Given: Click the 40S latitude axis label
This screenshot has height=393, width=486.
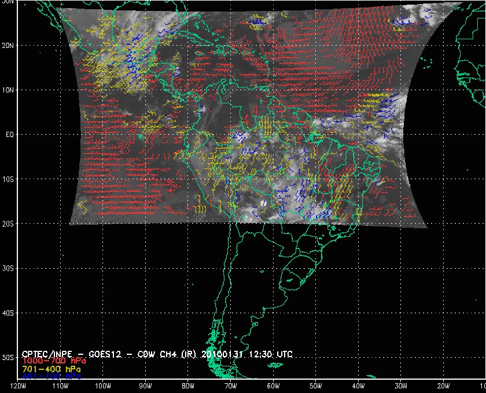Looking at the screenshot, I should [8, 313].
